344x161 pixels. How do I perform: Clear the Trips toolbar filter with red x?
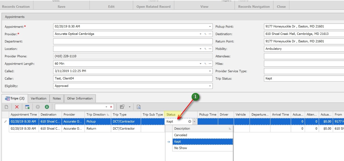111,107
